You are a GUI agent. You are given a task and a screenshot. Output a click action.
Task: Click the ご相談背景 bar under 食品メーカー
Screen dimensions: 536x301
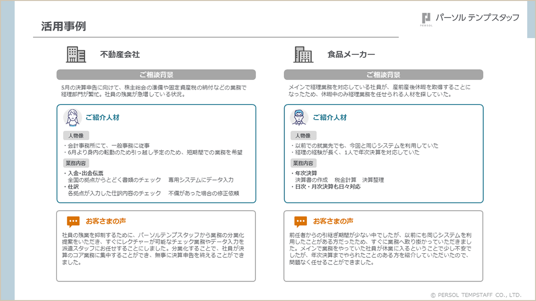(x=383, y=75)
